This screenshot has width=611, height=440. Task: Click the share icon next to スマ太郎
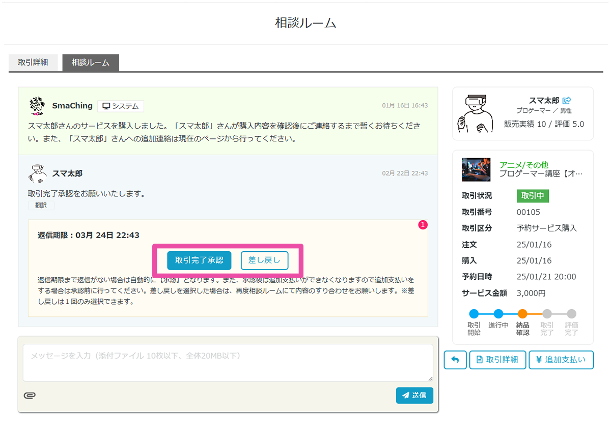567,101
